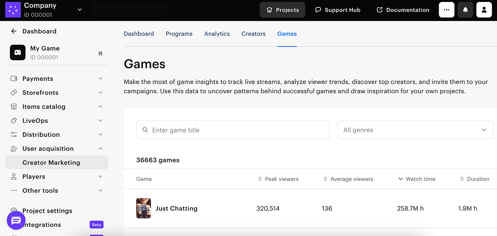Click the notification bell icon

[465, 10]
